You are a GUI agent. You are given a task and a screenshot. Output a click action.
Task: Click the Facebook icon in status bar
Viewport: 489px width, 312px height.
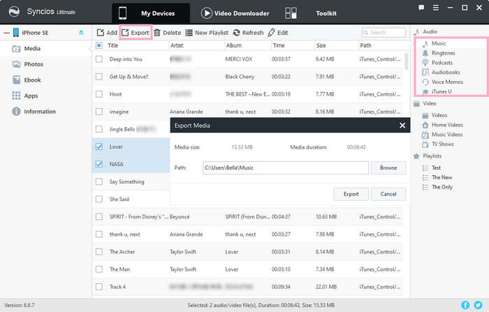(466, 305)
